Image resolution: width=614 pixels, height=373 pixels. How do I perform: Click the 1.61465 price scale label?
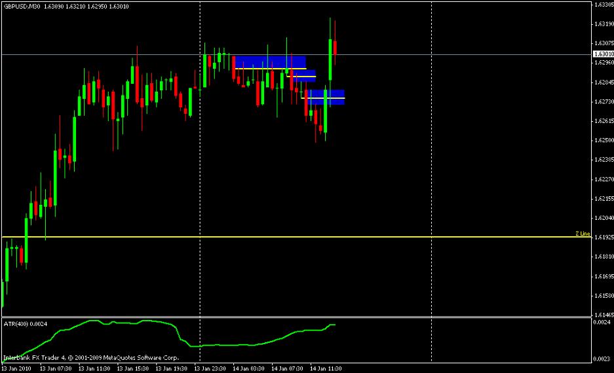coord(602,314)
